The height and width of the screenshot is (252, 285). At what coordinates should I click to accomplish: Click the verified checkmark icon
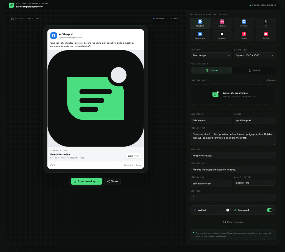point(195,210)
